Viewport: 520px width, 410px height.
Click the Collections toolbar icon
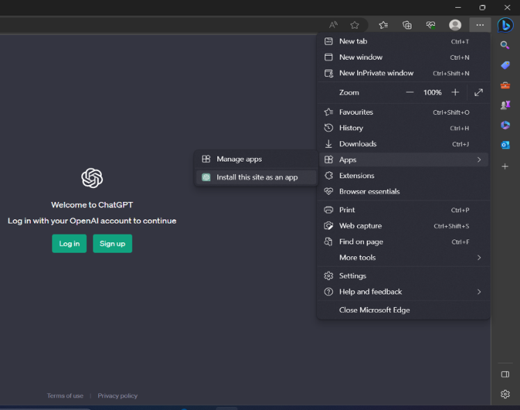pyautogui.click(x=407, y=25)
